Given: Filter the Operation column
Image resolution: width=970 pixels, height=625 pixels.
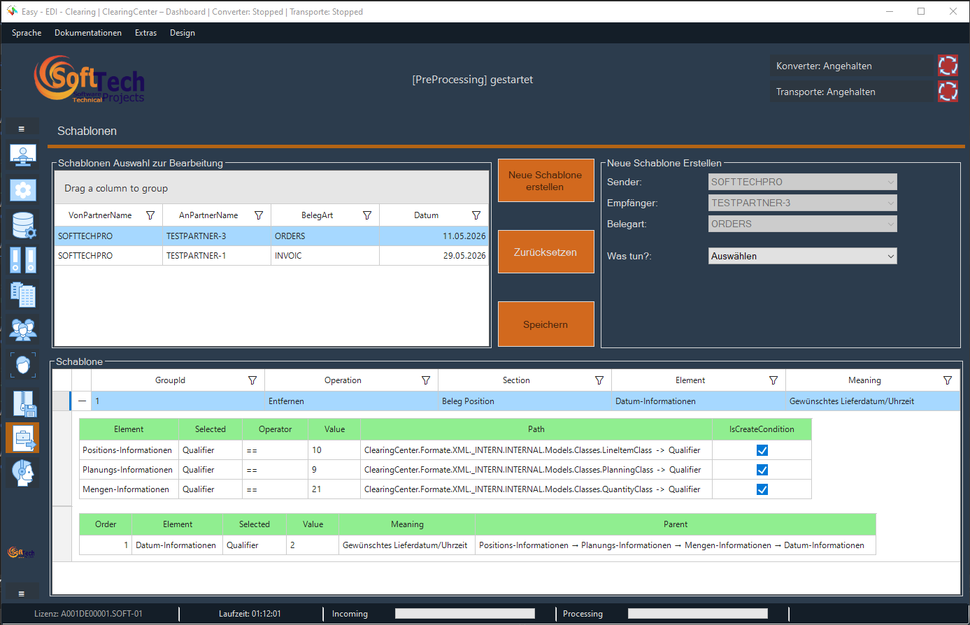Looking at the screenshot, I should (426, 380).
